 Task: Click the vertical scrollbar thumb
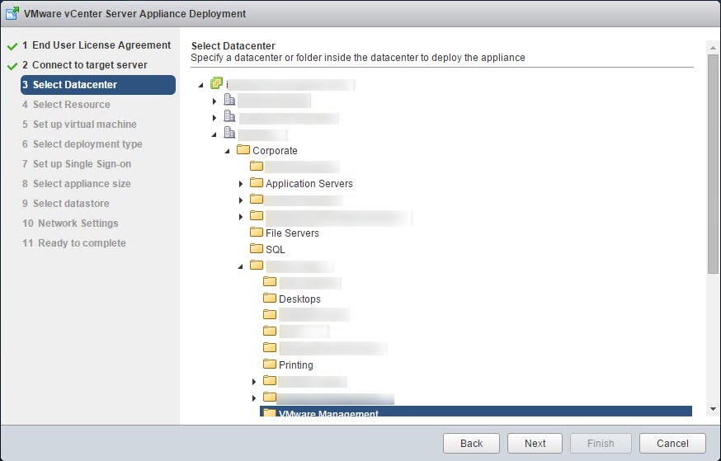pos(713,164)
